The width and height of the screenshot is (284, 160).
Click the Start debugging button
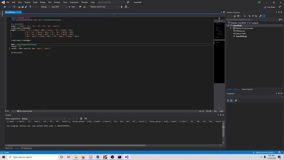(72, 7)
